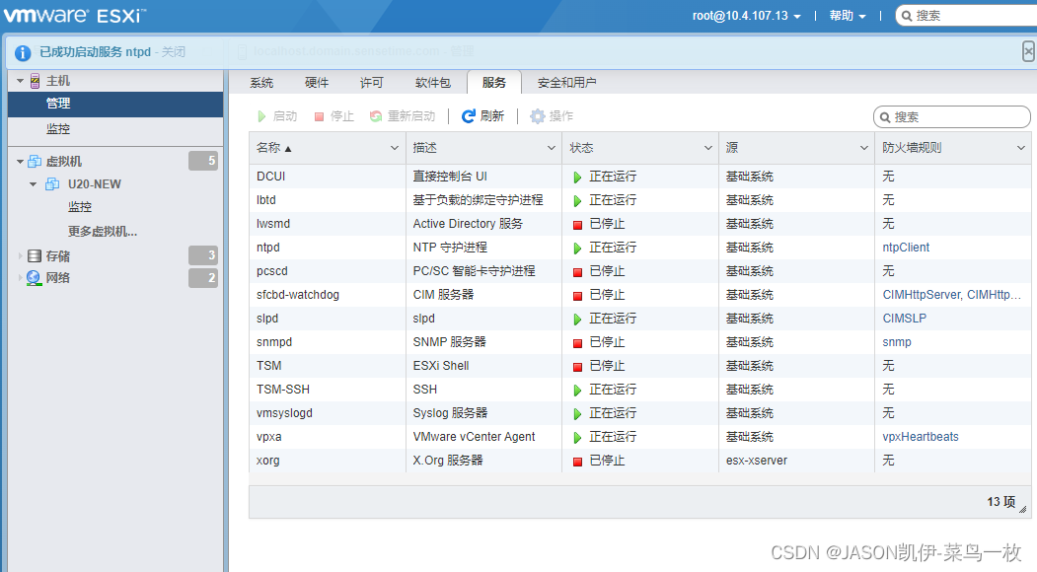Open the 名称 column dropdown arrow

point(394,148)
